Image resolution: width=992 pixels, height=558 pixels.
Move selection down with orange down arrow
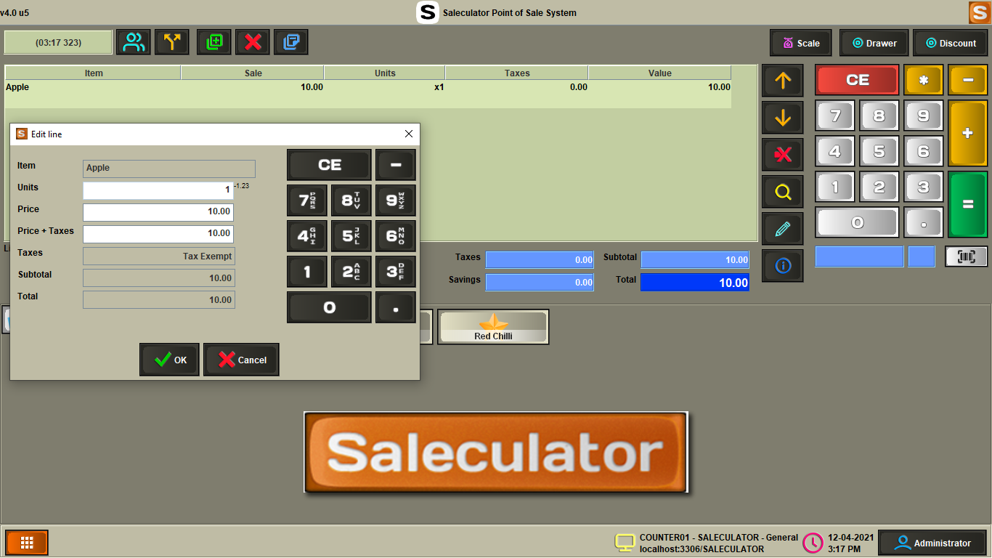click(783, 118)
